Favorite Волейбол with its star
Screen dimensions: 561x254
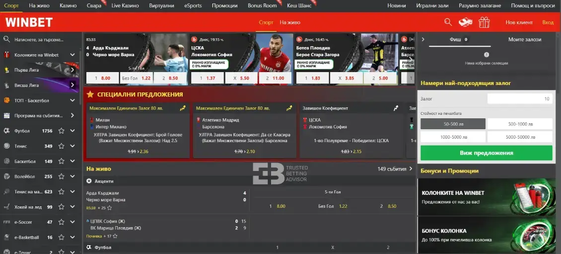click(x=61, y=176)
